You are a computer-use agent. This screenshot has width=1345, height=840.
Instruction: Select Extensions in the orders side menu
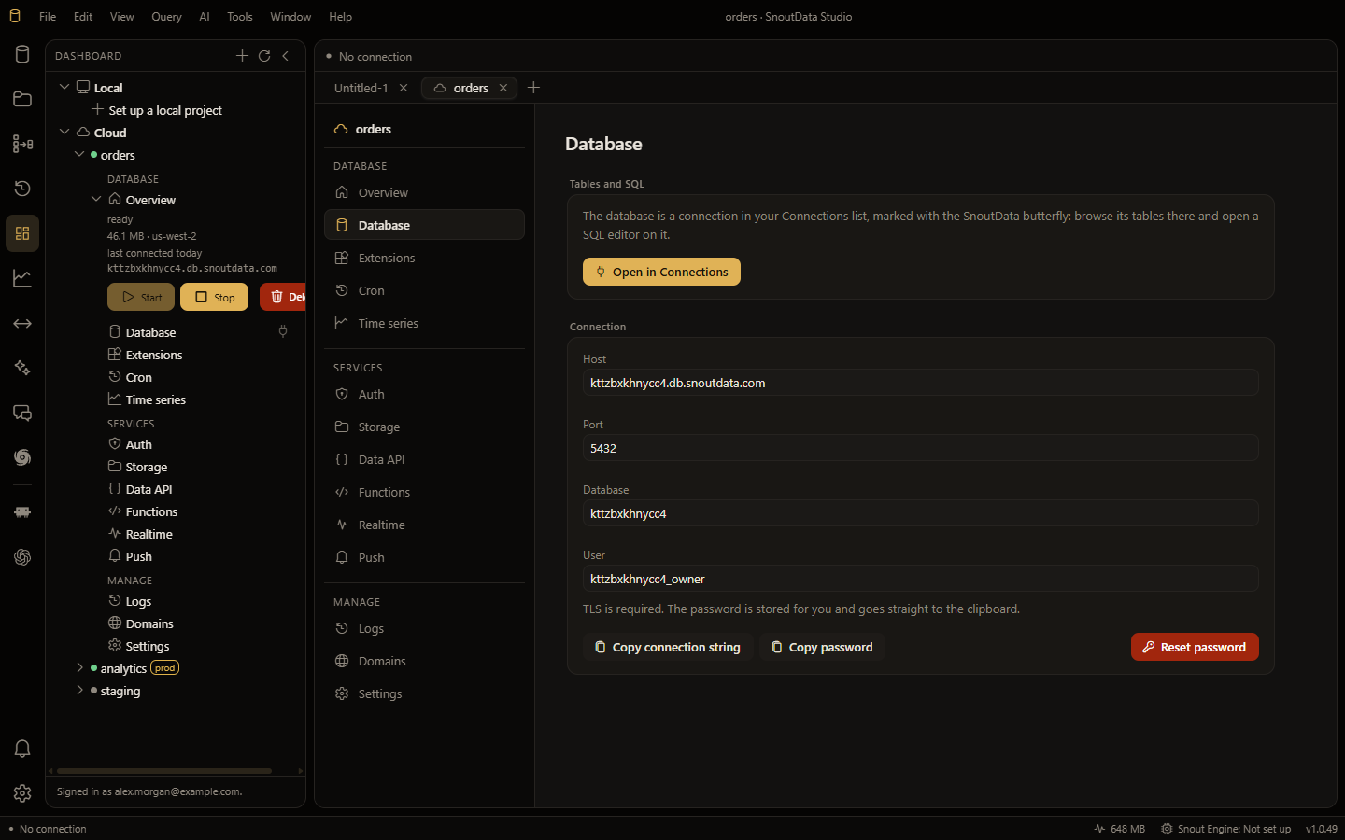click(424, 258)
